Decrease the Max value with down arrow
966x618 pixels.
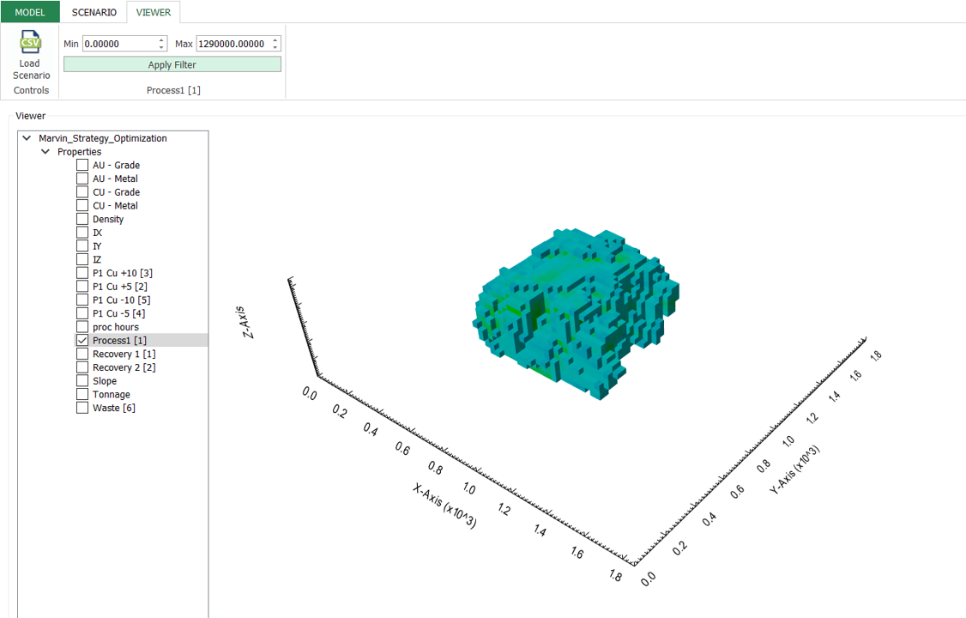pos(275,47)
